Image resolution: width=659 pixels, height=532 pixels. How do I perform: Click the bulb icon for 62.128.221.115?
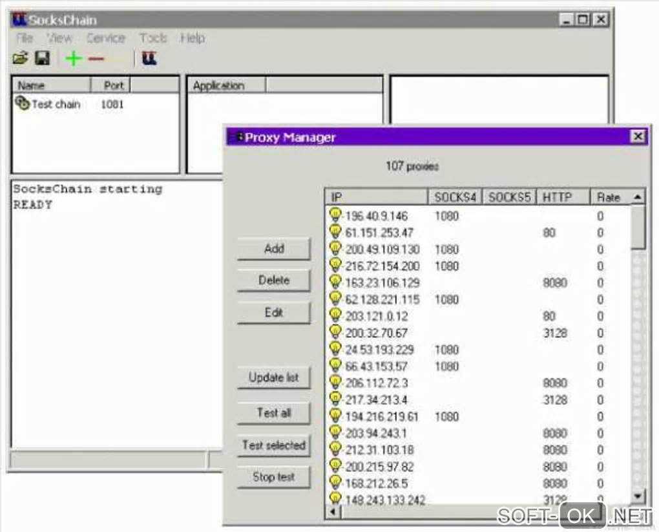[x=335, y=298]
